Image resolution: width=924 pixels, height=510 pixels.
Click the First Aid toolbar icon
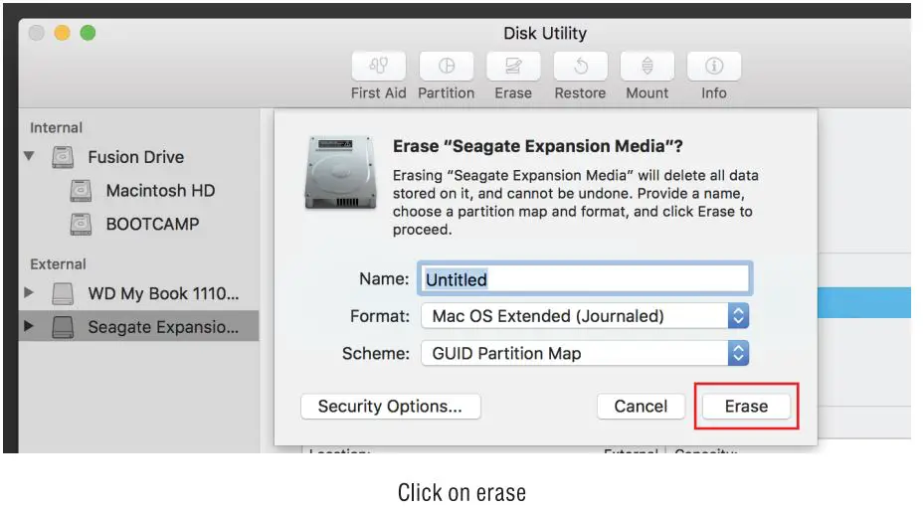coord(378,67)
